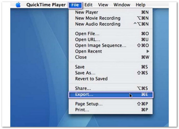Viewport: 179px width, 129px height.
Task: Close the open File menu
Action: point(75,5)
